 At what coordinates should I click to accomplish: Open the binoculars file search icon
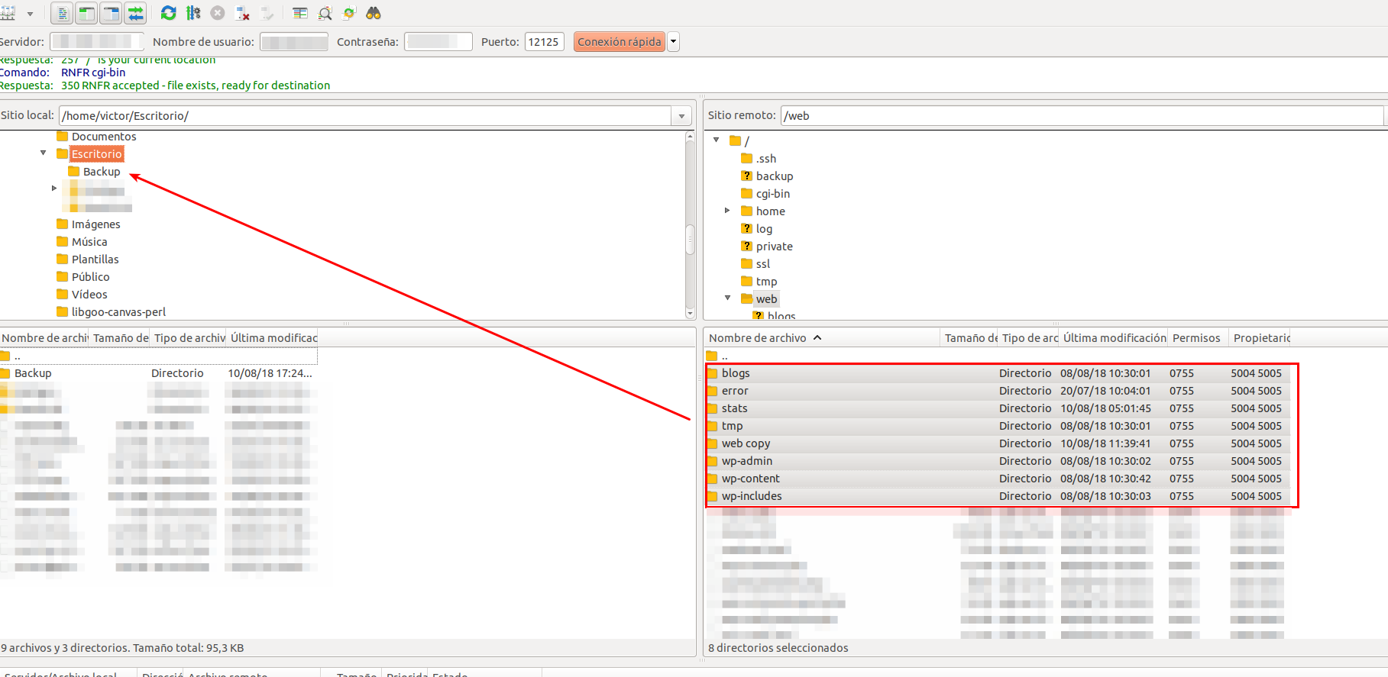pos(374,13)
